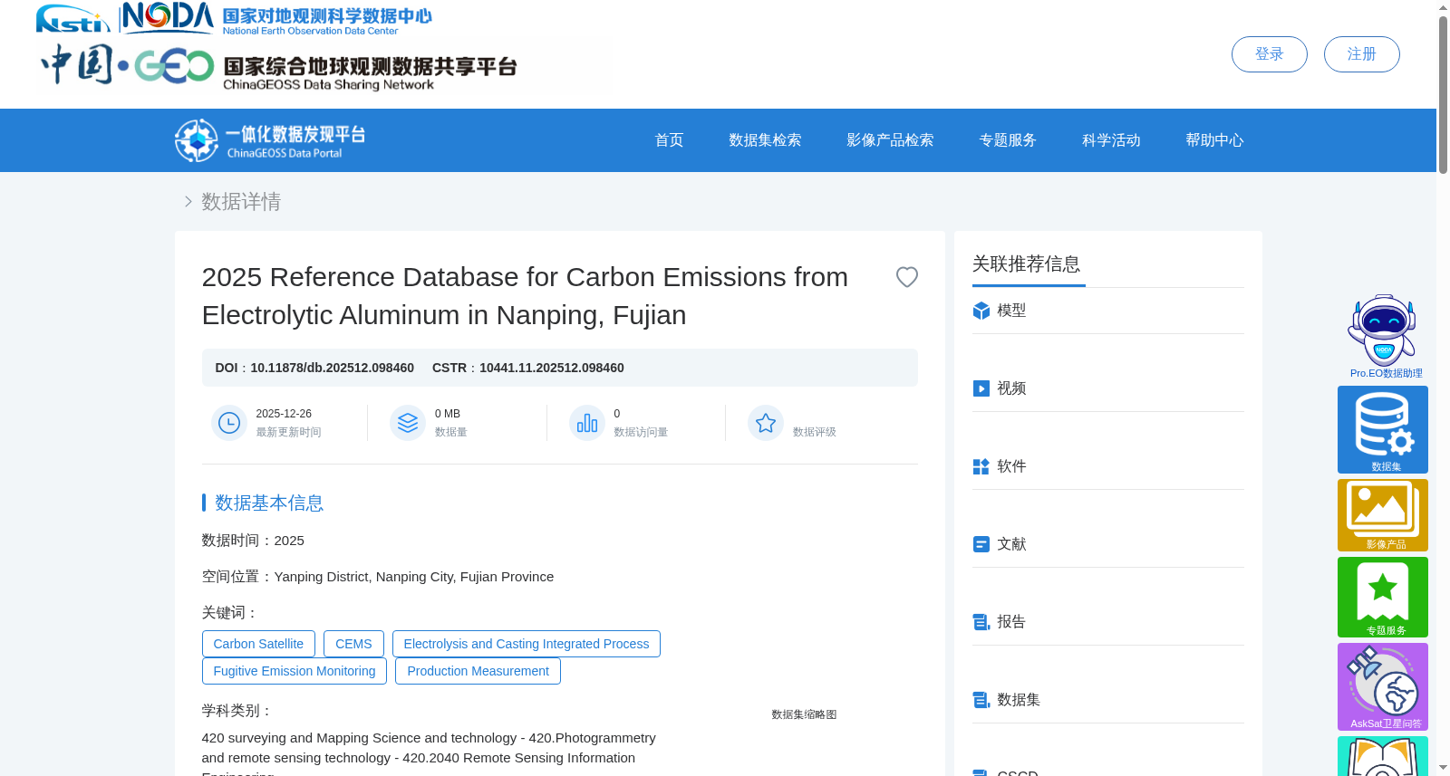Click the 注册 register button
The height and width of the screenshot is (776, 1450).
click(1361, 54)
